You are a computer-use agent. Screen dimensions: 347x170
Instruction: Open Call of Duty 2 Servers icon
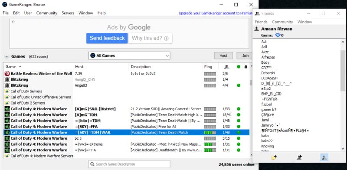7,103
